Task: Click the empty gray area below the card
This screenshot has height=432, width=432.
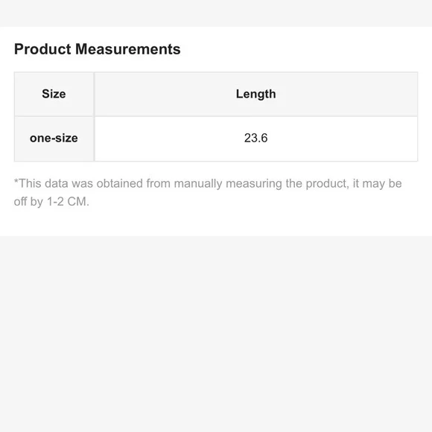Action: coord(216,334)
